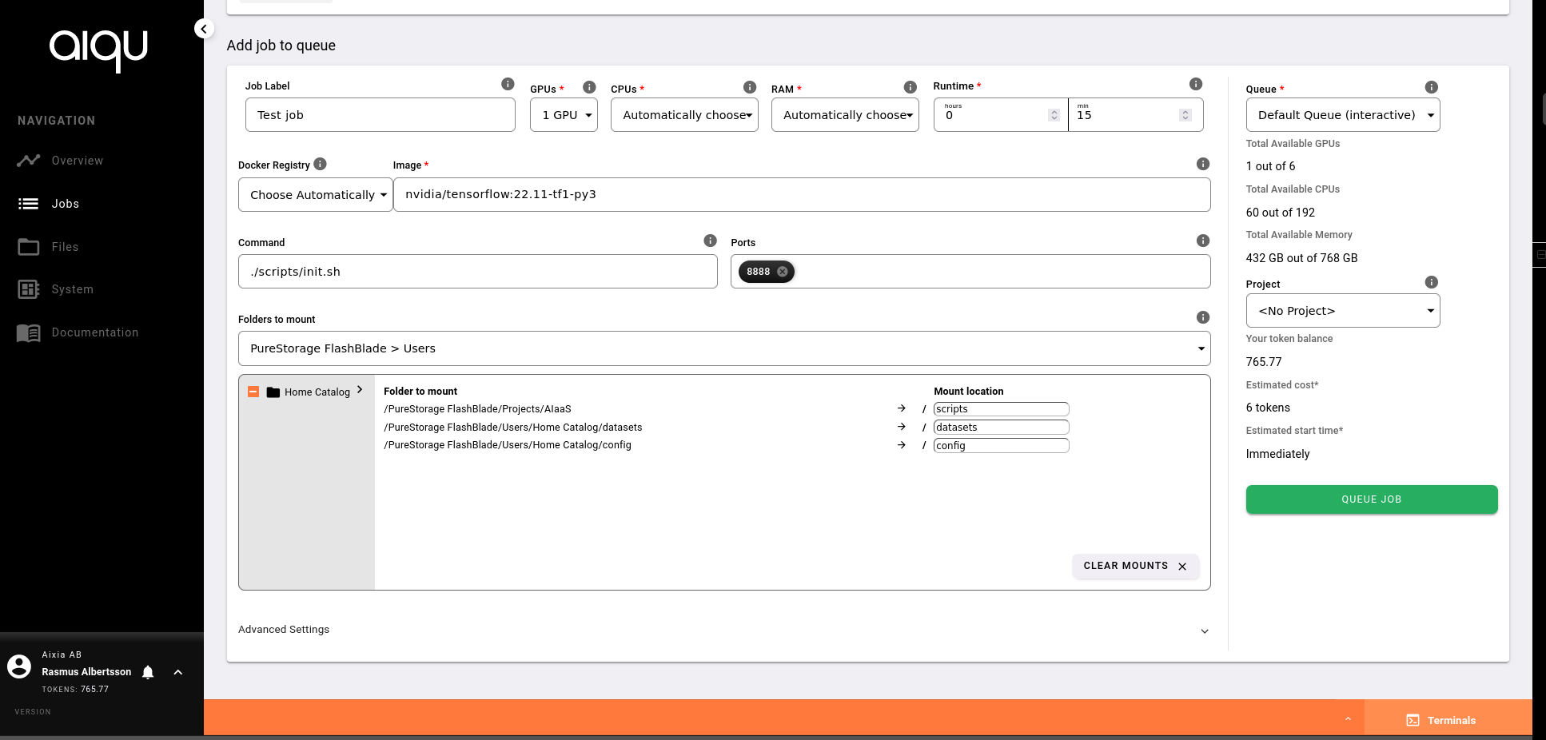Viewport: 1546px width, 740px height.
Task: Click the user account avatar icon
Action: [x=19, y=666]
